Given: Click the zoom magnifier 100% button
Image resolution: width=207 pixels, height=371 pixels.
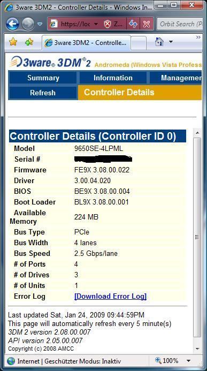Looking at the screenshot, I should [166, 361].
